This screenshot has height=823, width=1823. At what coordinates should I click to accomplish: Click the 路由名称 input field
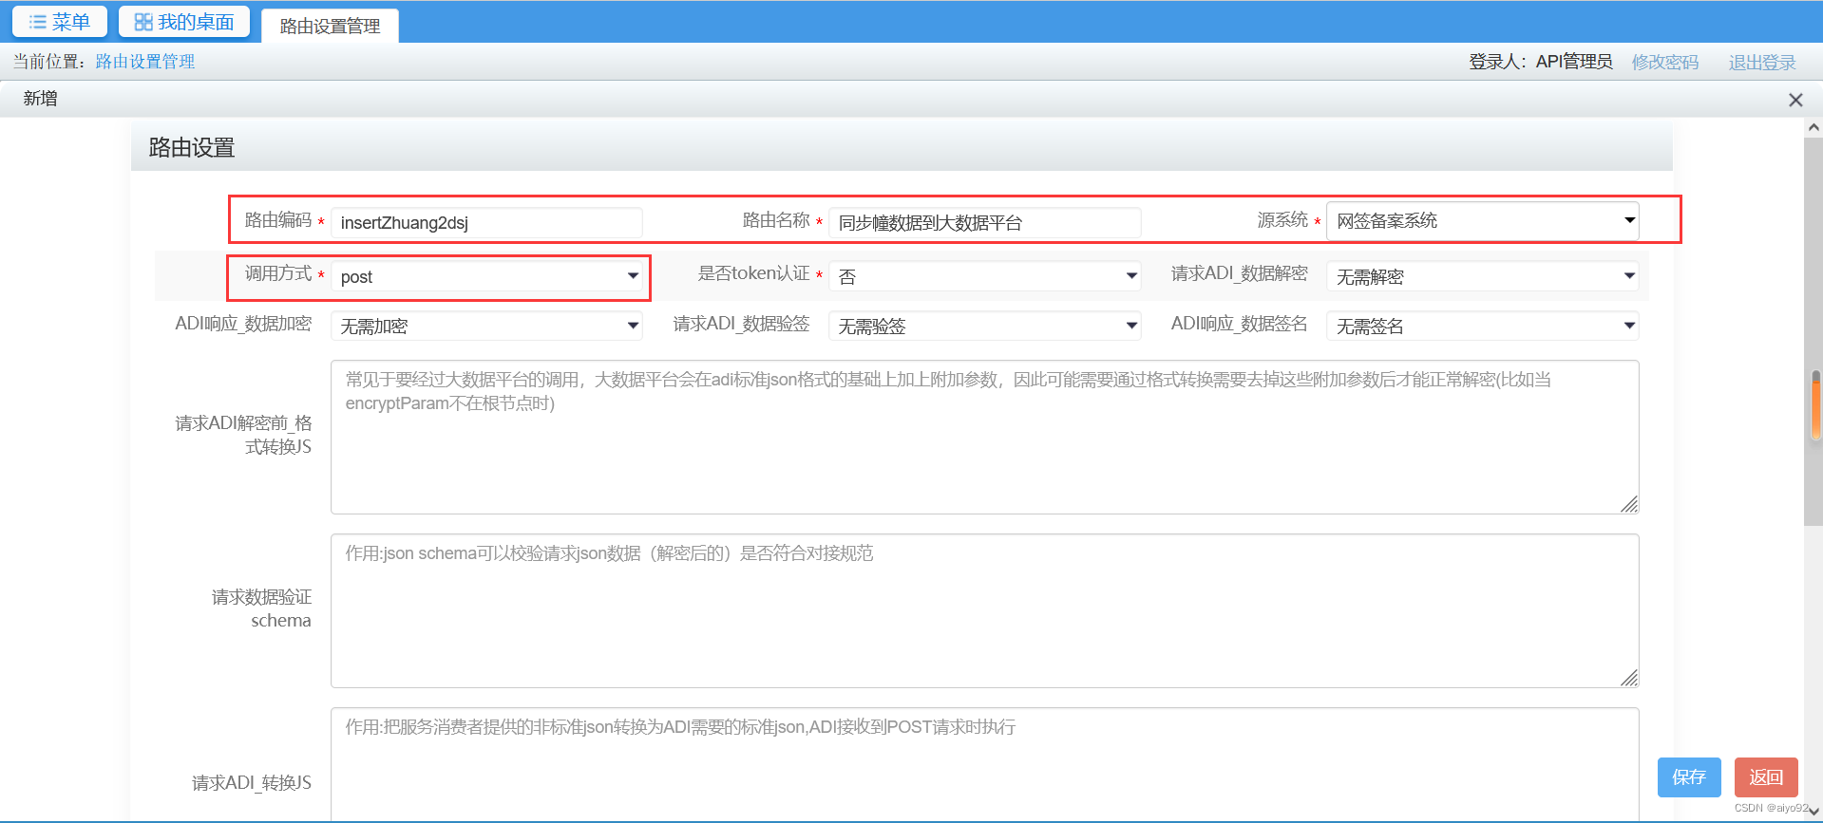(x=985, y=222)
